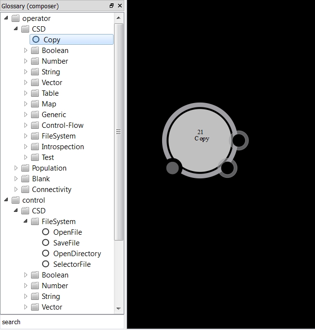Expand the Generic folder
Viewport: 315px width, 330px height.
click(26, 115)
